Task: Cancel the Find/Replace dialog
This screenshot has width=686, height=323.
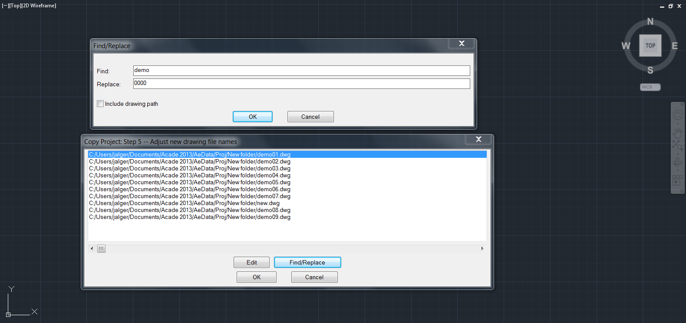Action: [x=310, y=117]
